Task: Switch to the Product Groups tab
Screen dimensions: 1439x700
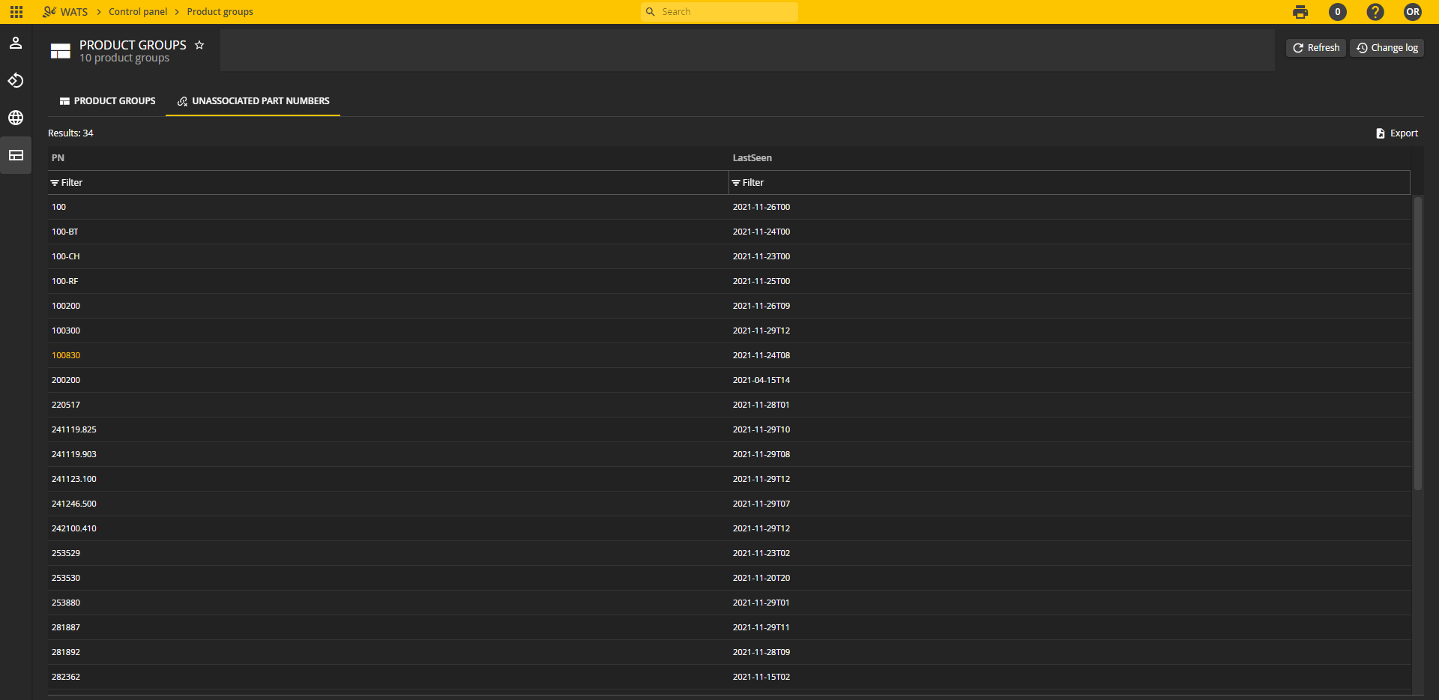Action: 107,101
